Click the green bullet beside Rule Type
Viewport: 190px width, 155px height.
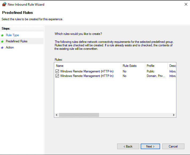(x=2, y=35)
